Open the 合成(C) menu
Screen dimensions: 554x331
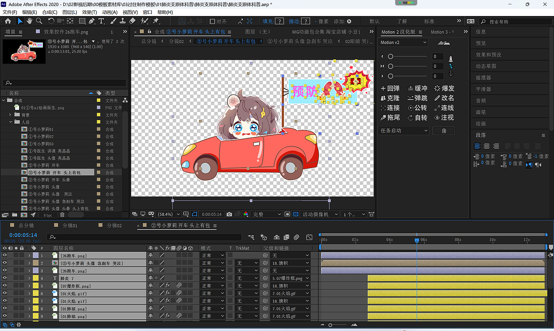(49, 12)
